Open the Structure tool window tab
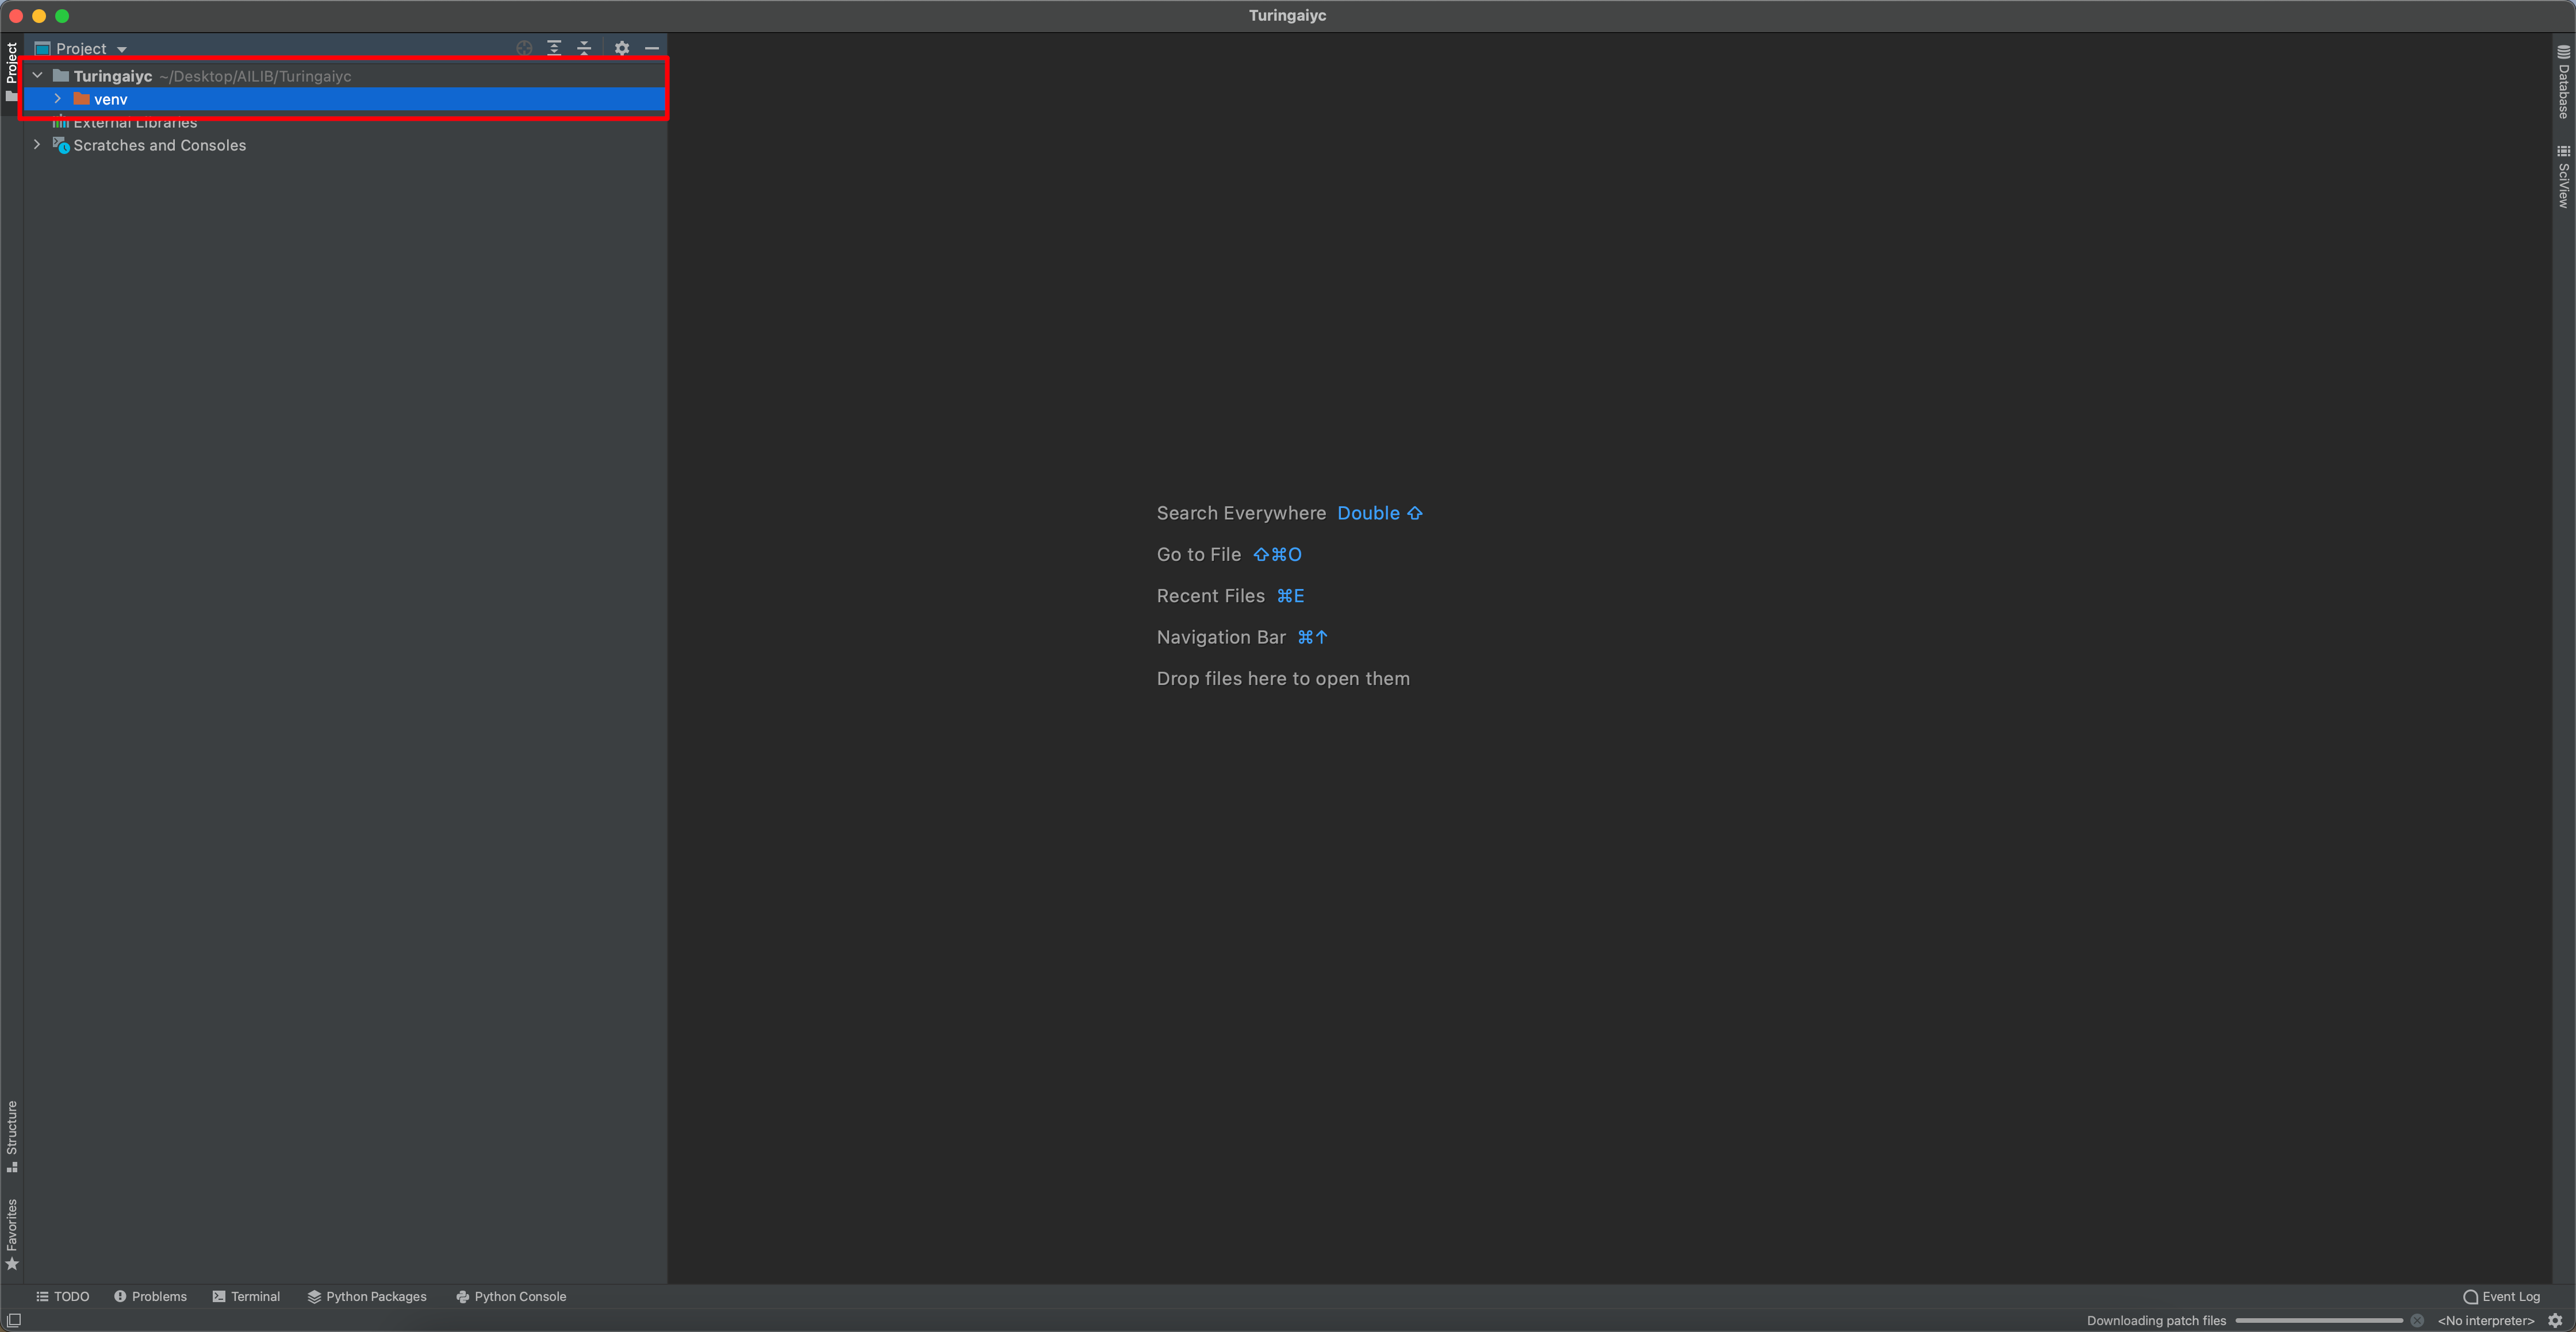The height and width of the screenshot is (1332, 2576). 11,1136
